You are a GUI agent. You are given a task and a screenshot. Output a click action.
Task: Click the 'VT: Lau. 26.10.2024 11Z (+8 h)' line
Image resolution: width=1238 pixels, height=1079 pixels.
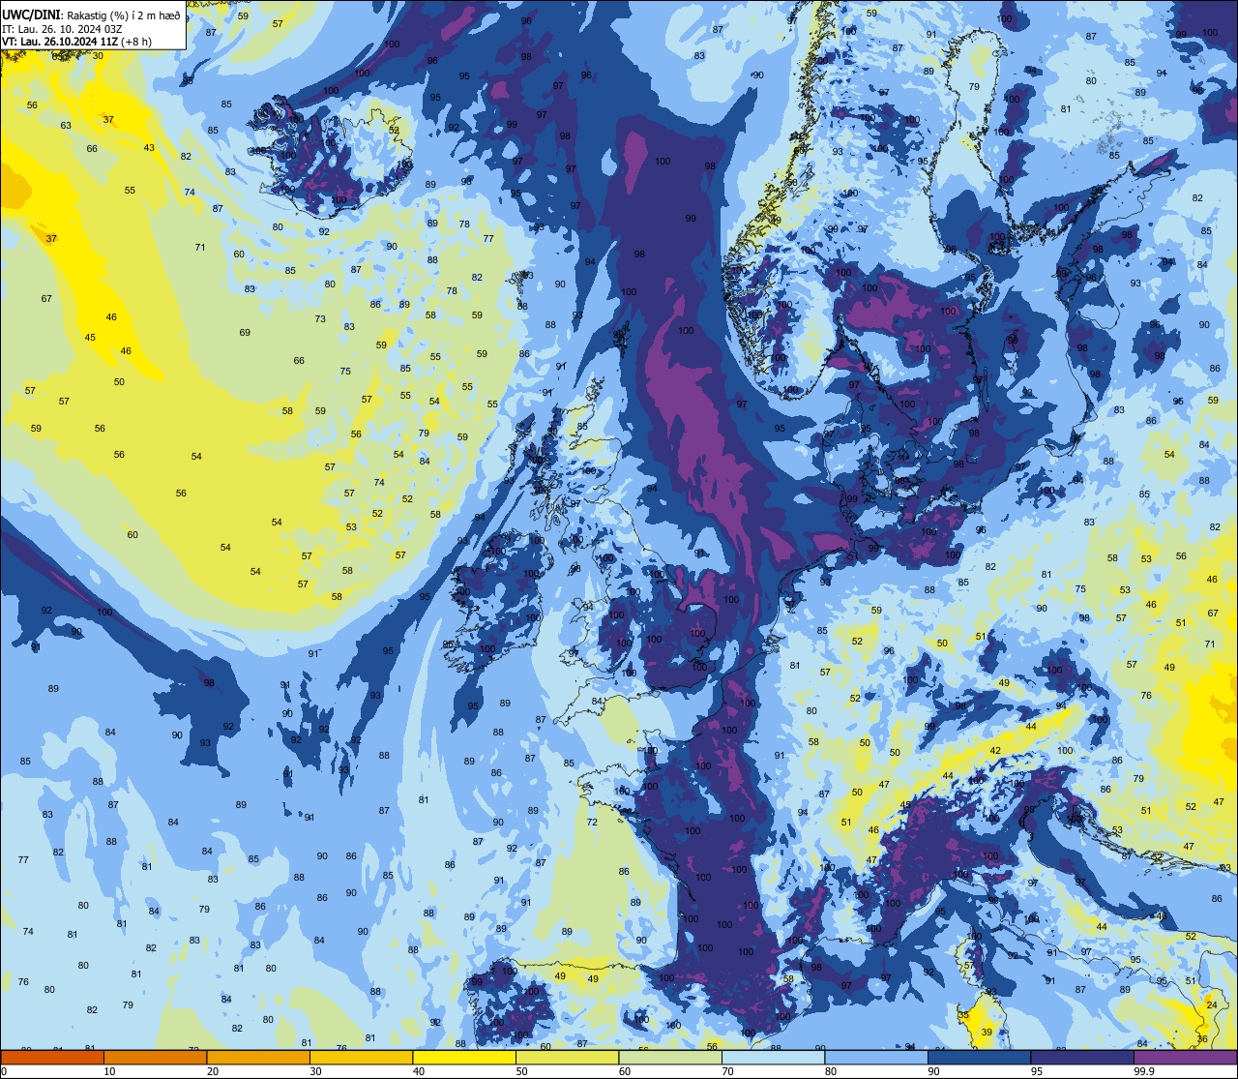pyautogui.click(x=76, y=42)
